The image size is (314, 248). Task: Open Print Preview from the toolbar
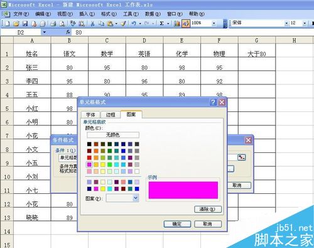(62, 23)
